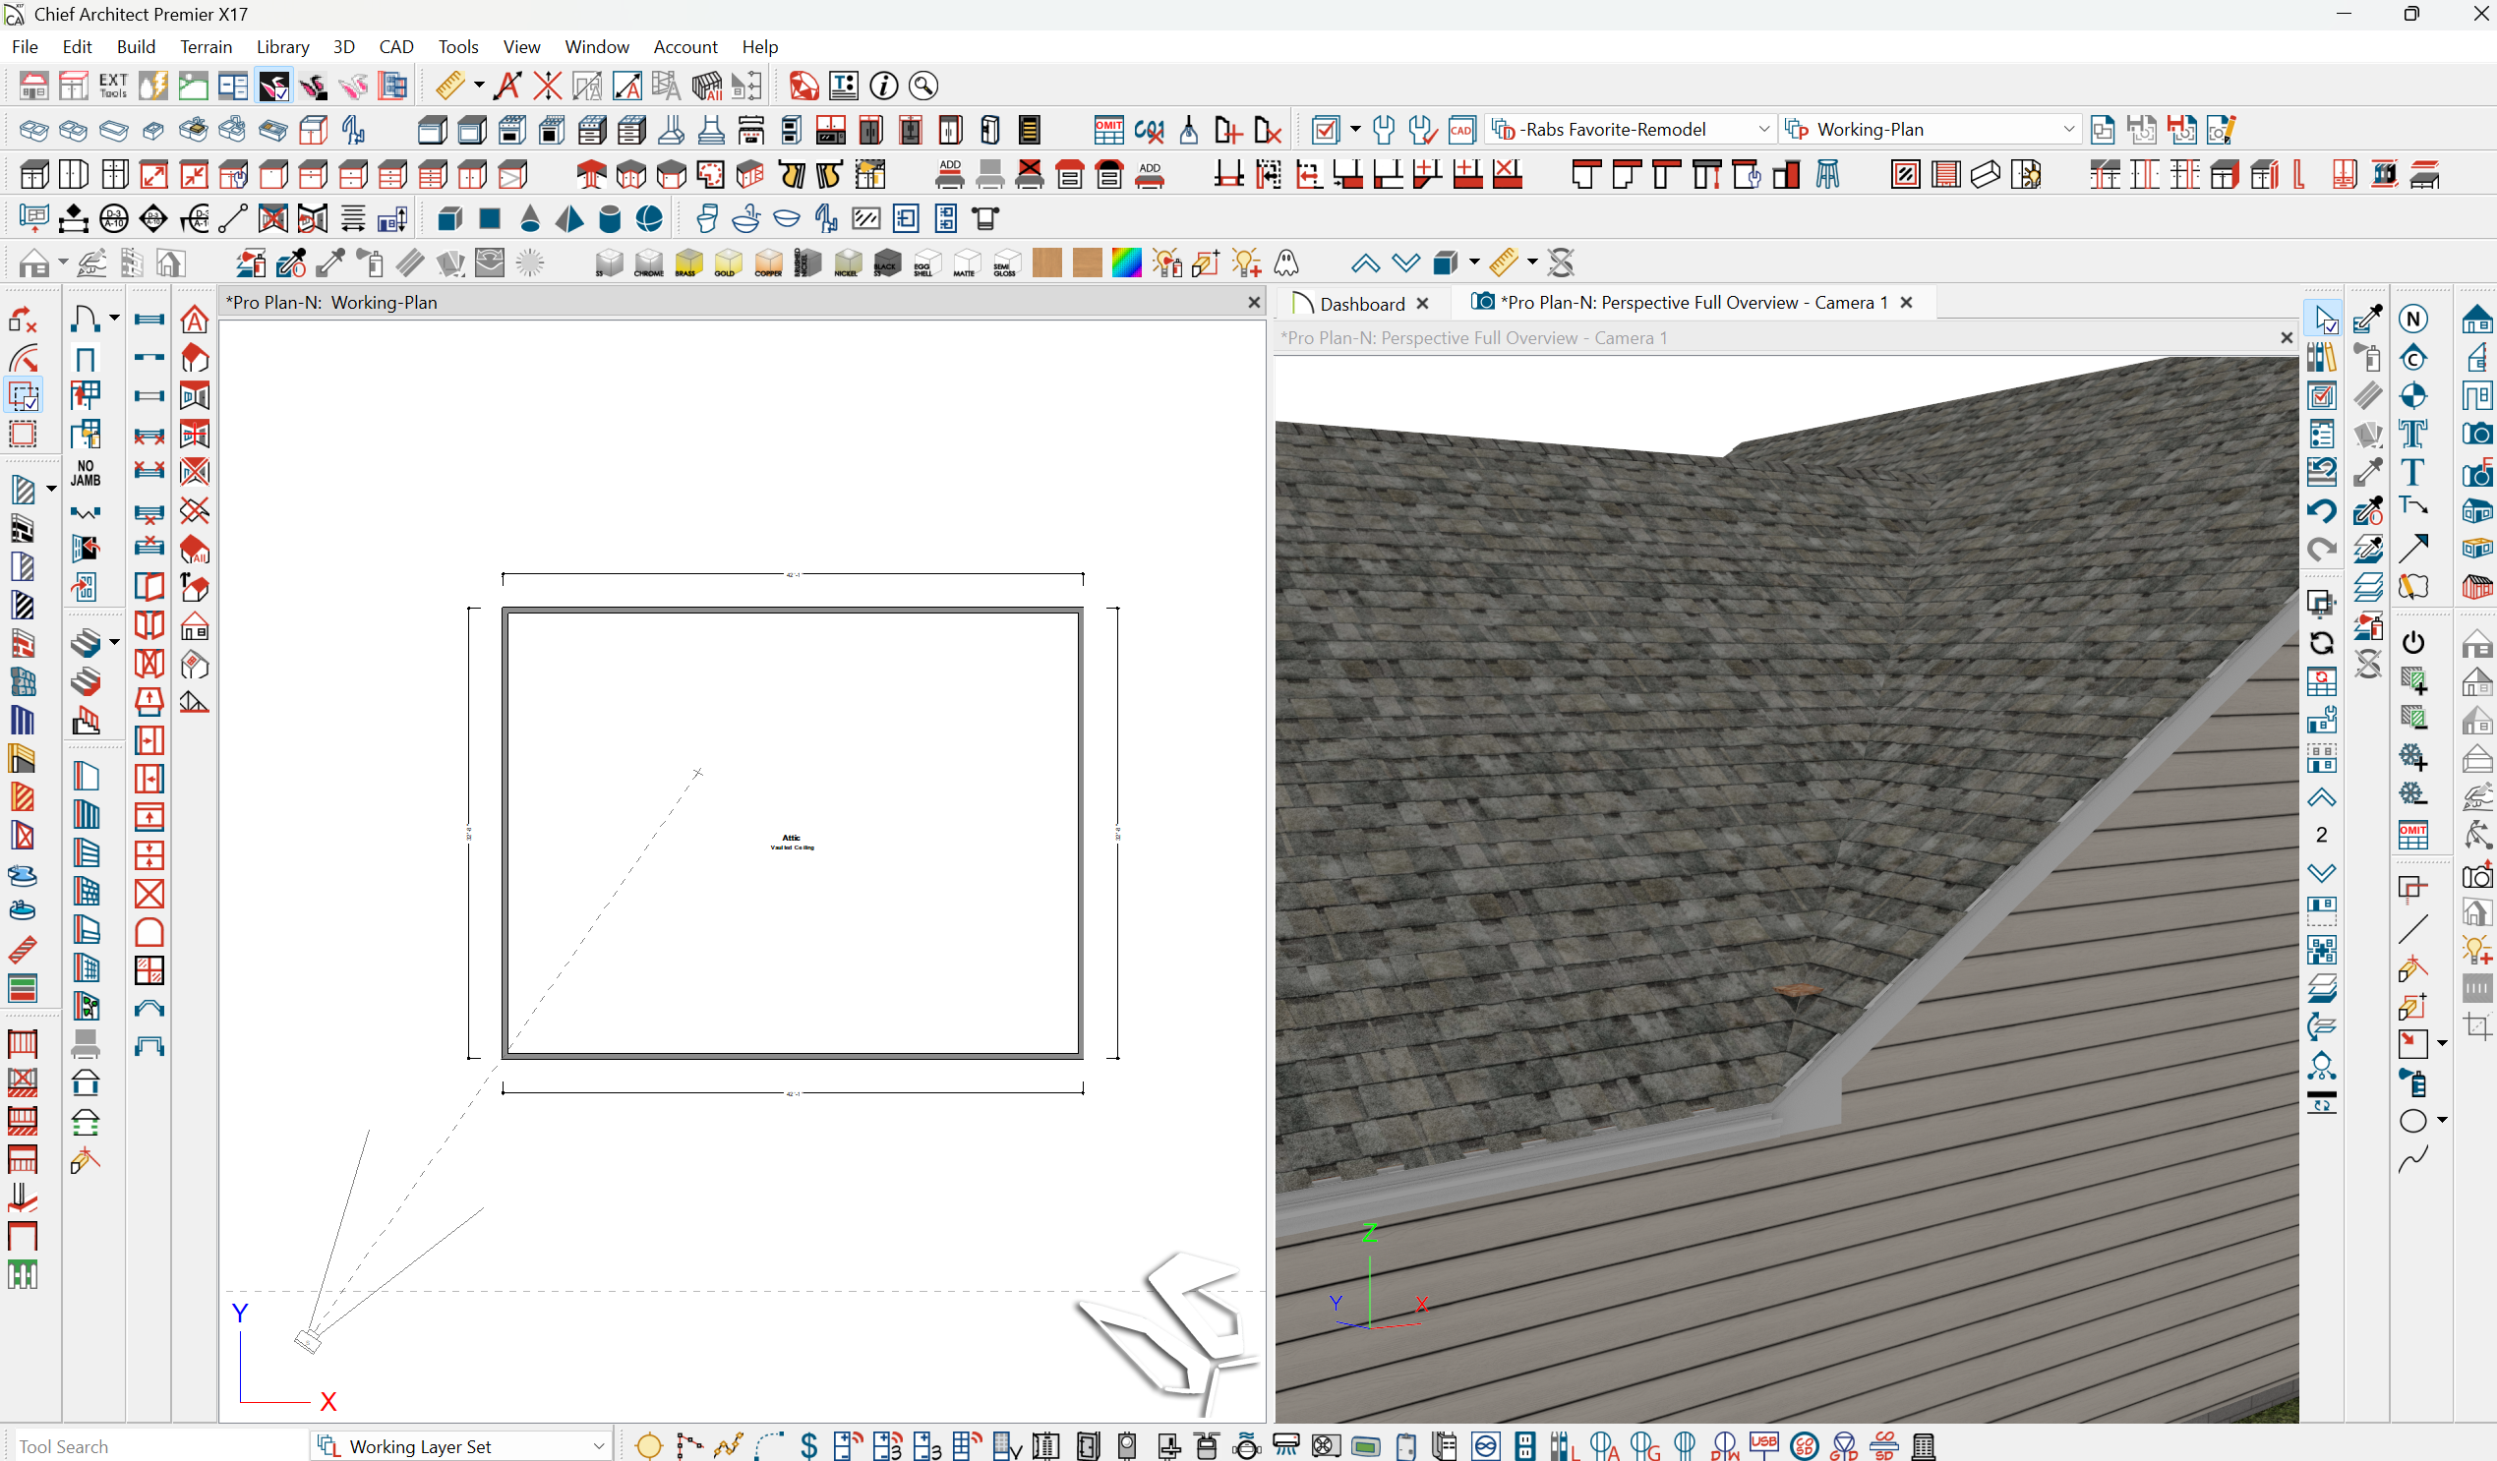Screen dimensions: 2497x1461
Task: Click the information 'i' circle icon
Action: tap(883, 86)
